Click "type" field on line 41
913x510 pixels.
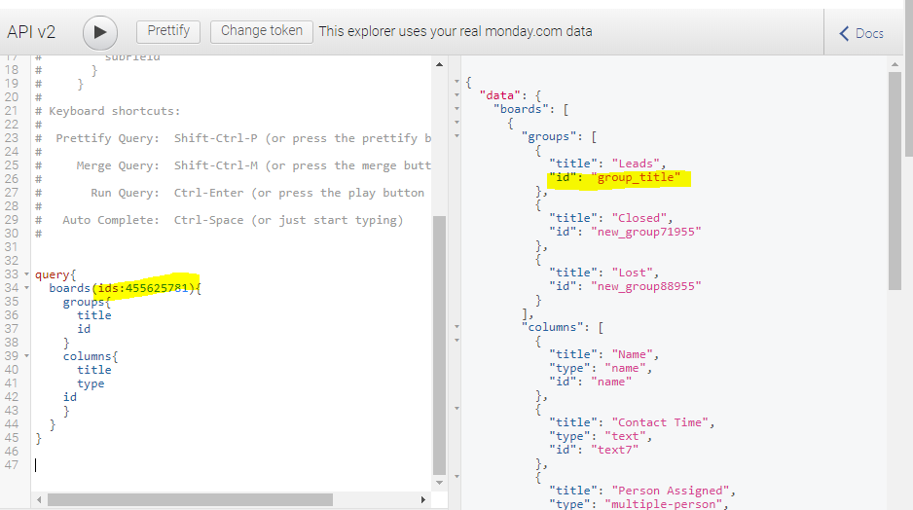pos(91,383)
